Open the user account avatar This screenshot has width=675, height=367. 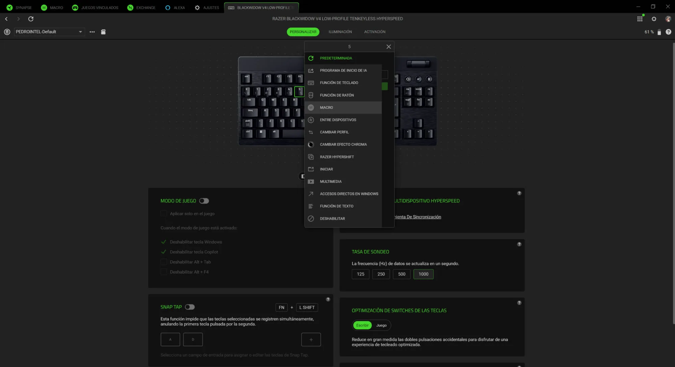click(668, 19)
